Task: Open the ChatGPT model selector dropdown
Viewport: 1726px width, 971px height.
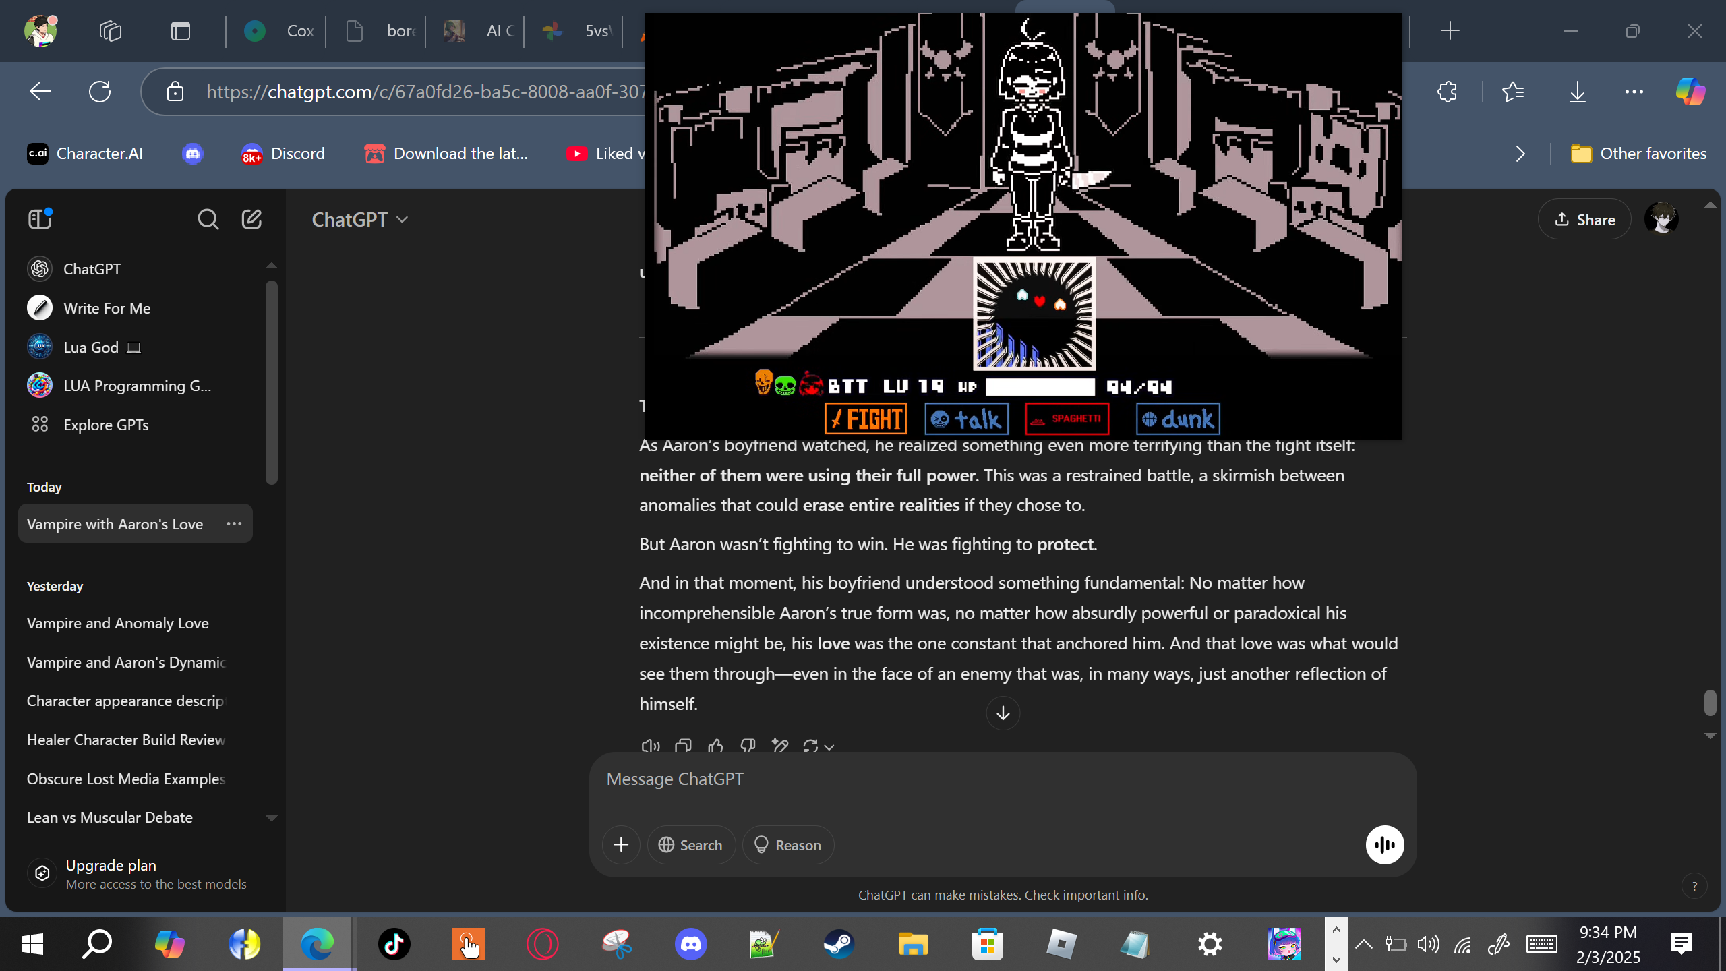Action: 360,220
